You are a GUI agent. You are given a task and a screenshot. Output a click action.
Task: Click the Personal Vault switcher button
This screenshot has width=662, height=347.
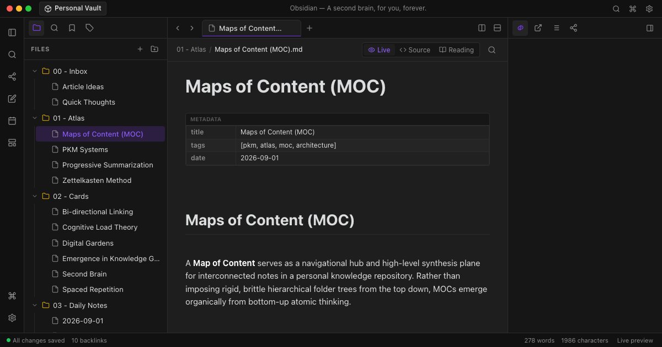pos(73,9)
